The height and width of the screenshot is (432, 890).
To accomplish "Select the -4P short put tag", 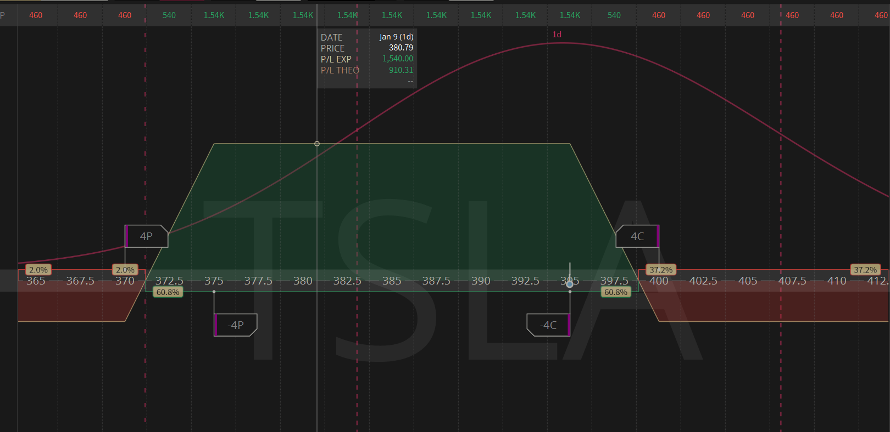I will 236,325.
